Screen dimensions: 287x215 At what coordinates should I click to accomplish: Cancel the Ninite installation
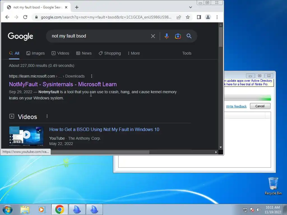(260, 106)
